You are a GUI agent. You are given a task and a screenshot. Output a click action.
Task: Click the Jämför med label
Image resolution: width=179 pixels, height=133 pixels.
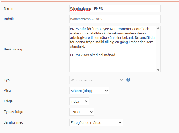click(x=14, y=122)
